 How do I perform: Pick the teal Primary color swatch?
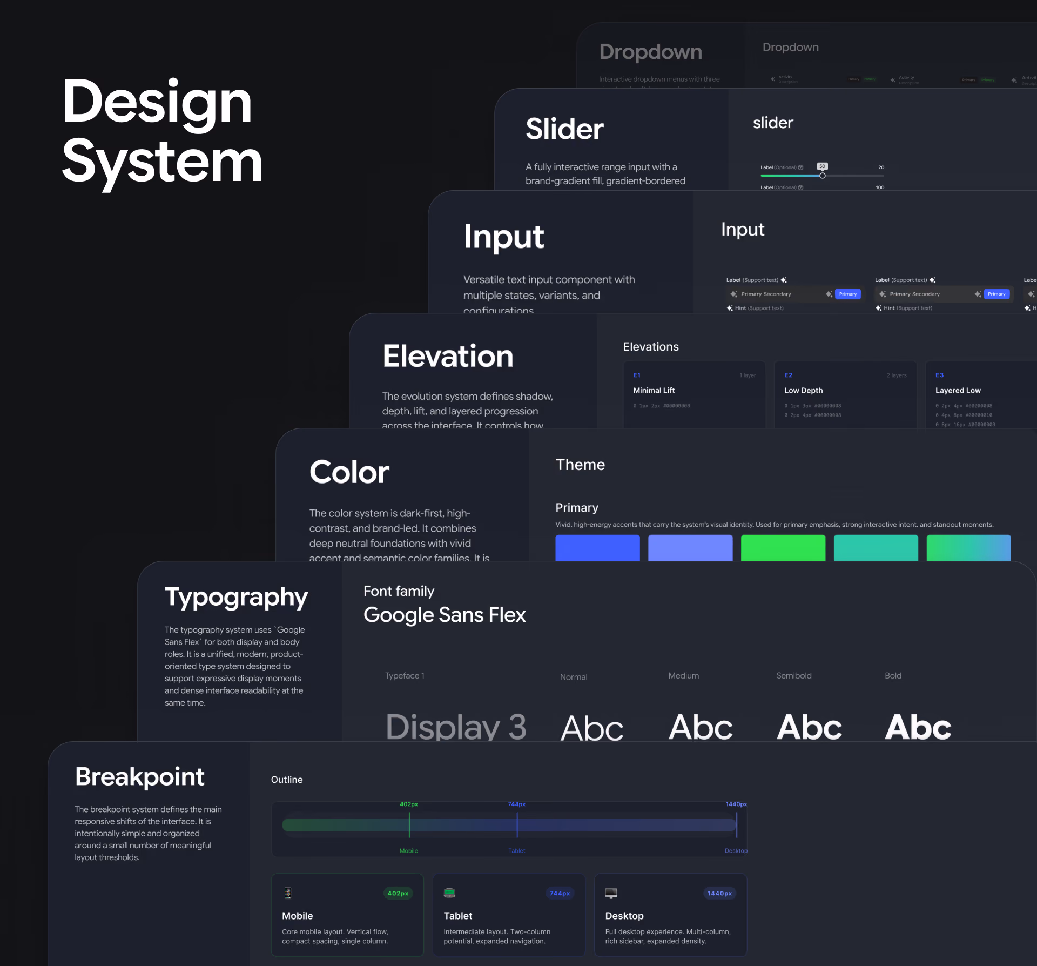(876, 548)
